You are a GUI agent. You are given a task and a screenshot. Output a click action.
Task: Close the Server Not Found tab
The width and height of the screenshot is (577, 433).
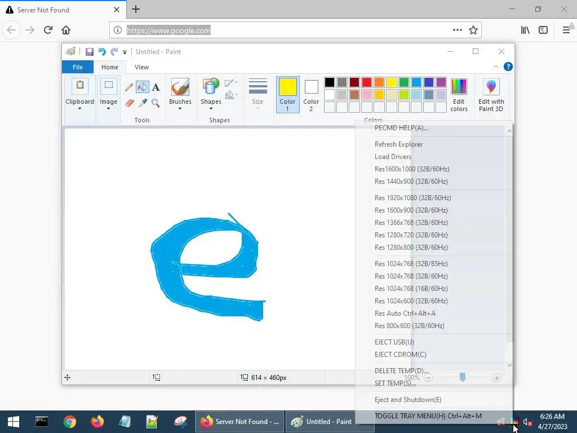pyautogui.click(x=117, y=10)
